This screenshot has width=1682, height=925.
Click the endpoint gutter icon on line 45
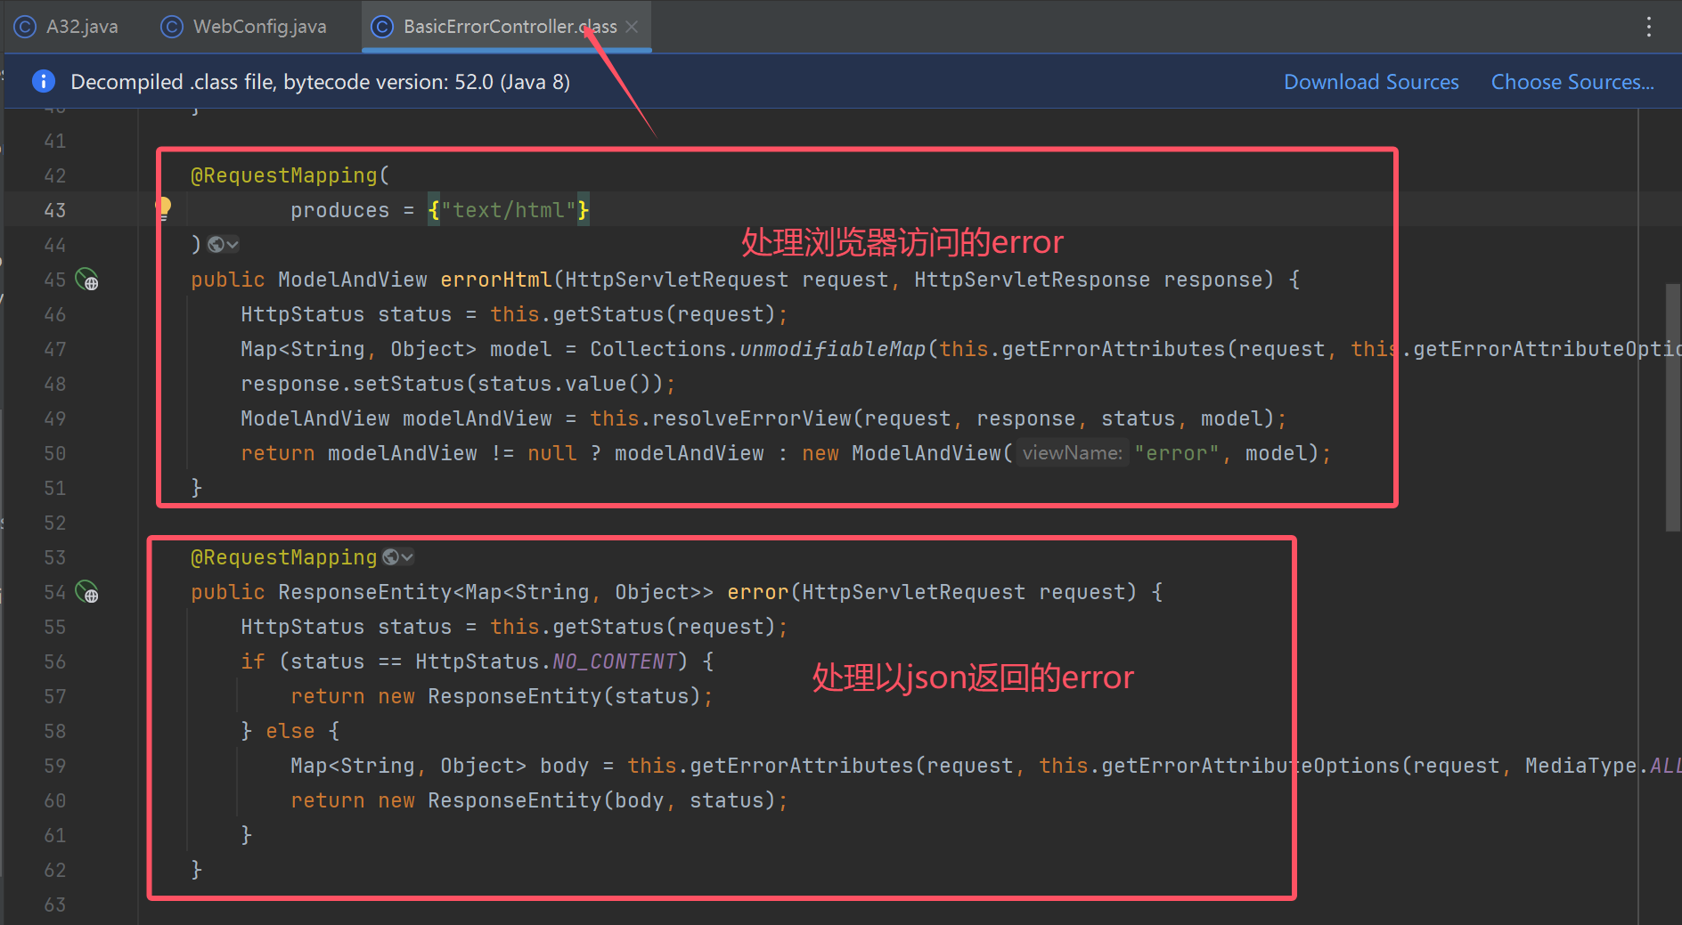(x=86, y=280)
